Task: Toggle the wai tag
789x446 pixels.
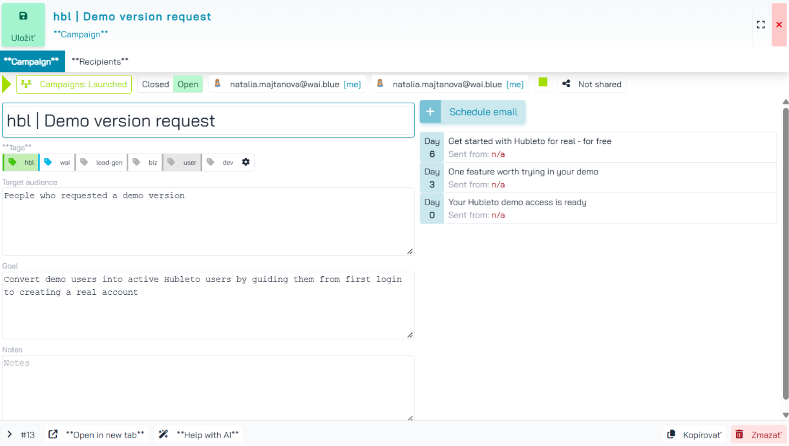Action: pos(57,162)
